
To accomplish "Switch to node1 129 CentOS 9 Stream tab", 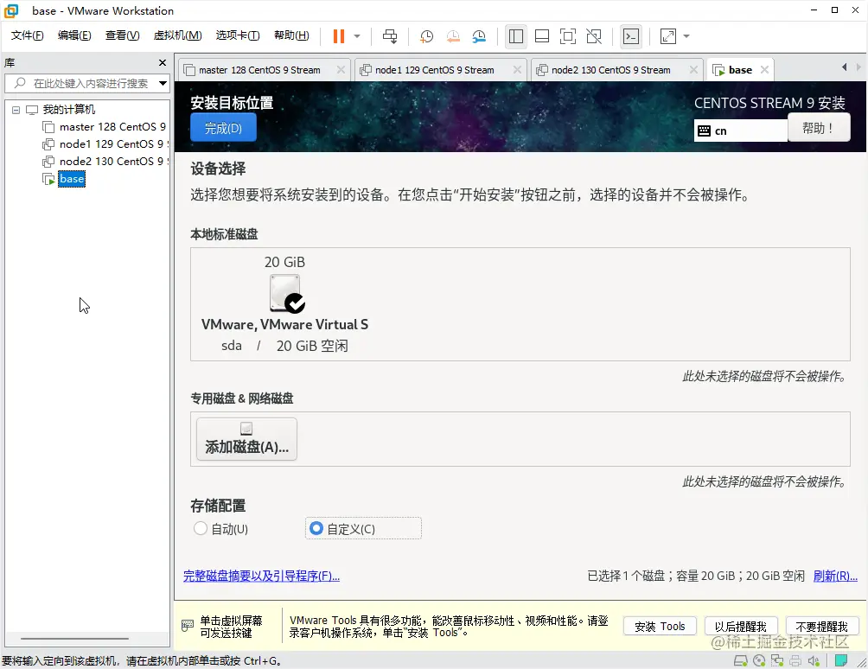I will 434,70.
